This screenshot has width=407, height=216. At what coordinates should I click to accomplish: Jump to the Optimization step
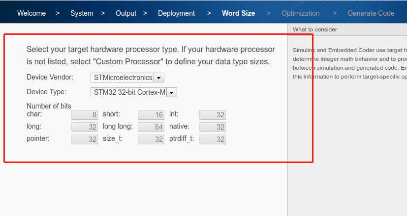(300, 13)
